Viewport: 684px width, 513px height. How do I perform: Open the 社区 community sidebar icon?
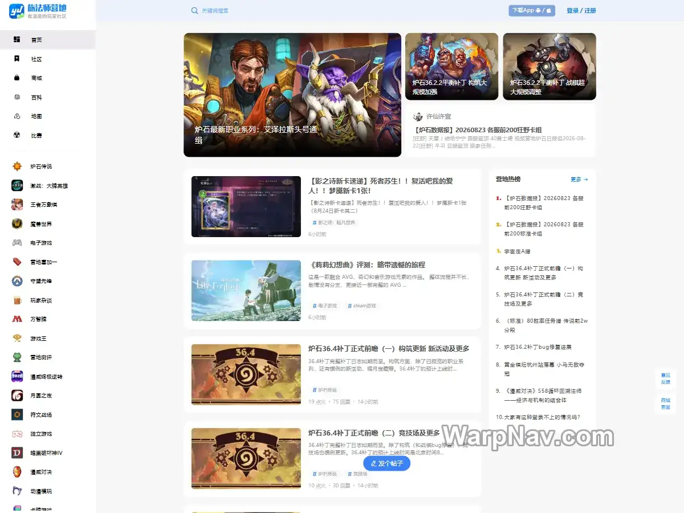[x=17, y=59]
